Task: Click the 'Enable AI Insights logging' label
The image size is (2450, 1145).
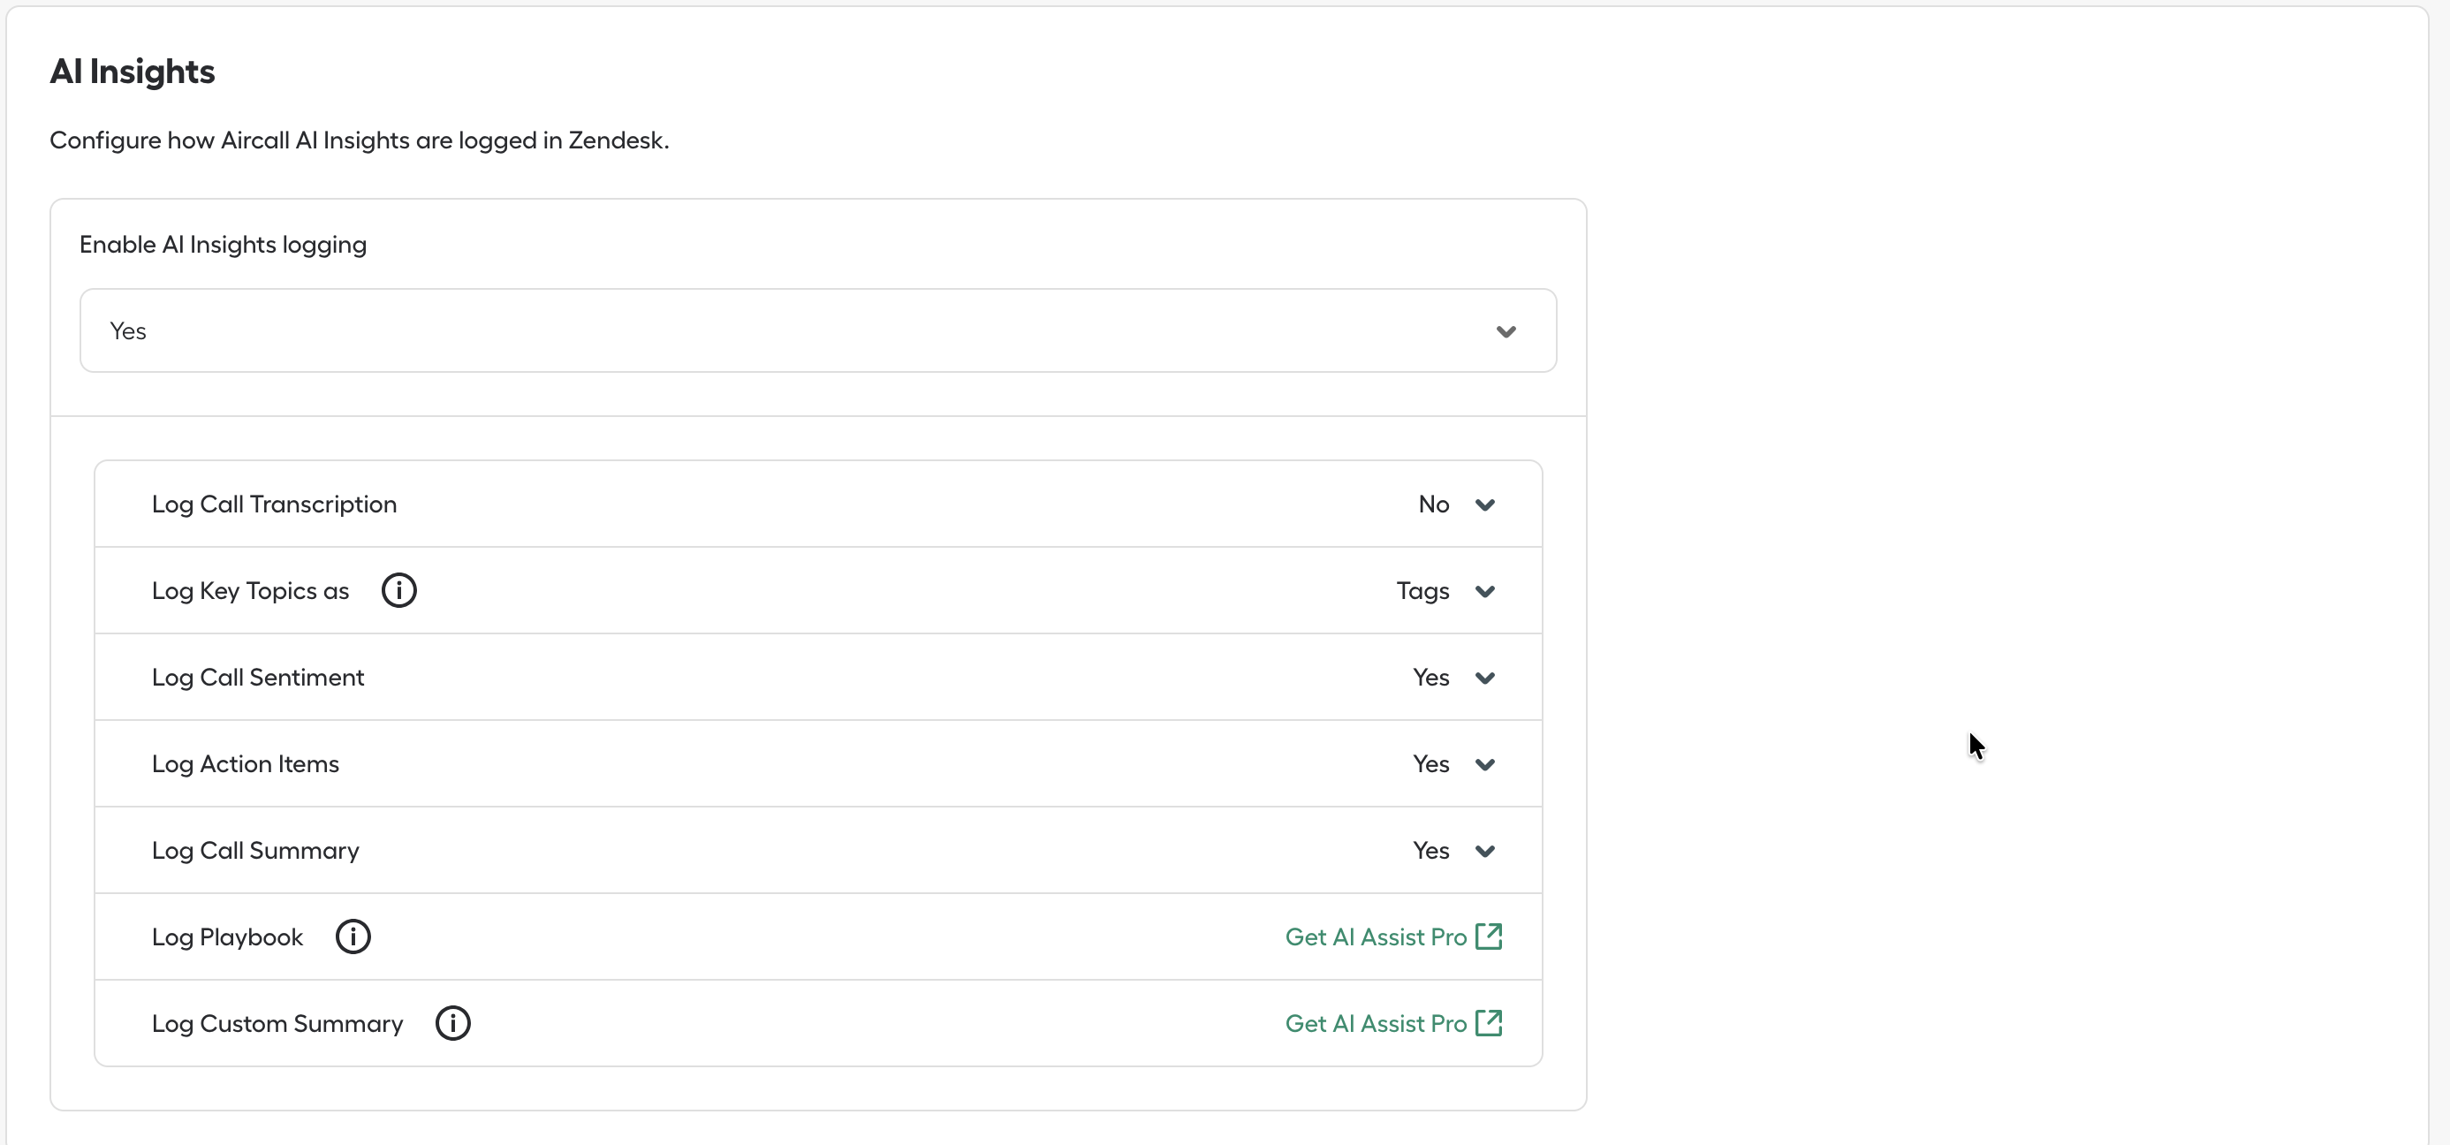Action: pyautogui.click(x=223, y=246)
